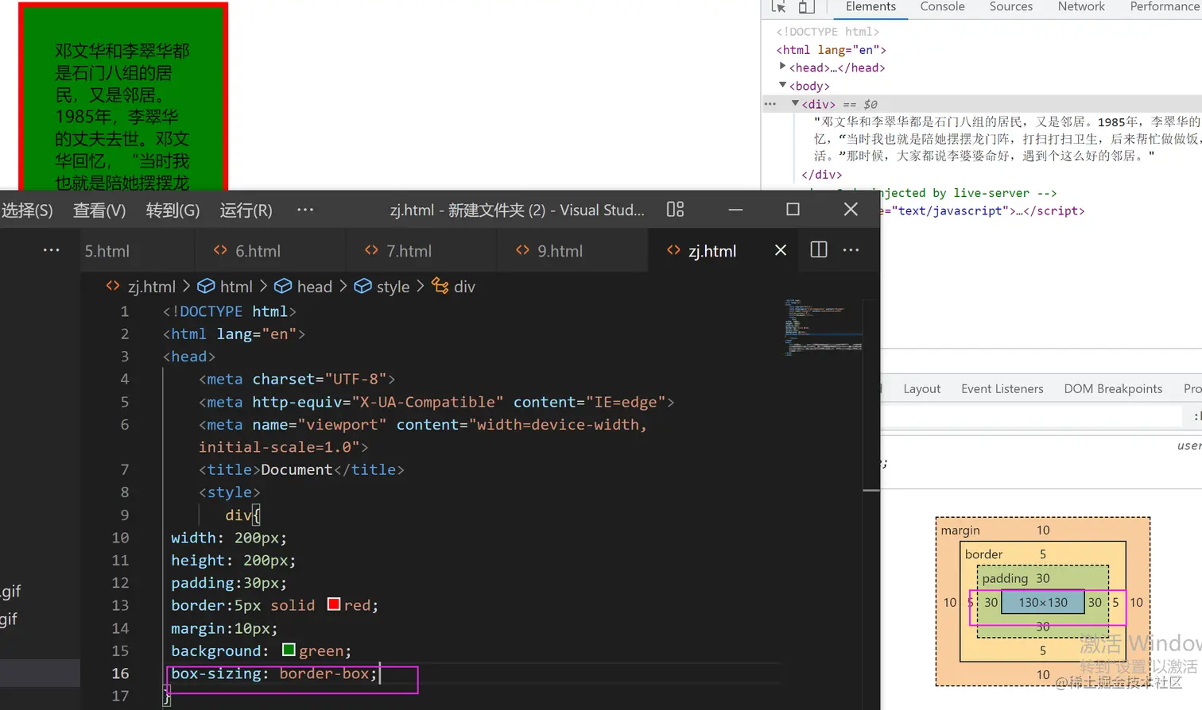Toggle the device toolbar icon in DevTools
The width and height of the screenshot is (1202, 710).
[806, 7]
